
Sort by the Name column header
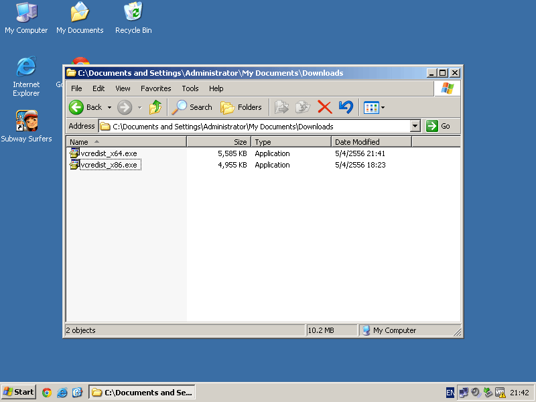coord(126,142)
